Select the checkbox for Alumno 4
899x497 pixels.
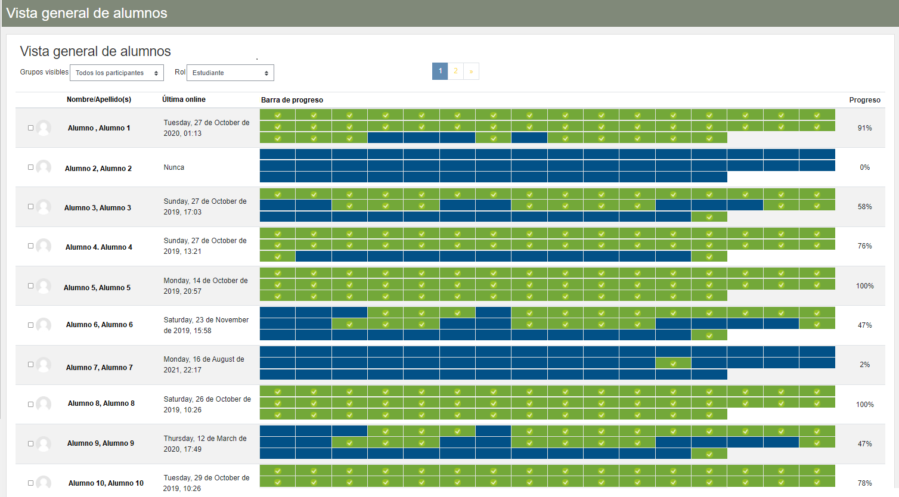click(x=30, y=246)
